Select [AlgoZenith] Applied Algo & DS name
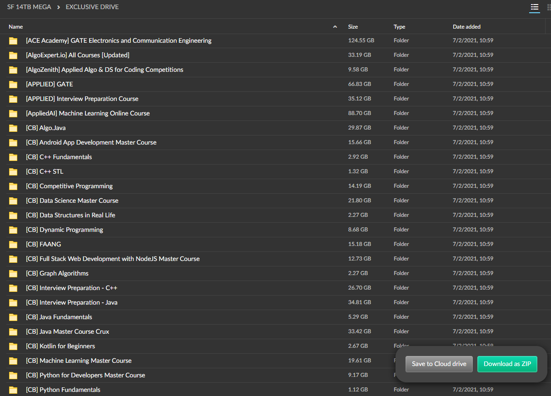Viewport: 551px width, 396px height. [105, 70]
